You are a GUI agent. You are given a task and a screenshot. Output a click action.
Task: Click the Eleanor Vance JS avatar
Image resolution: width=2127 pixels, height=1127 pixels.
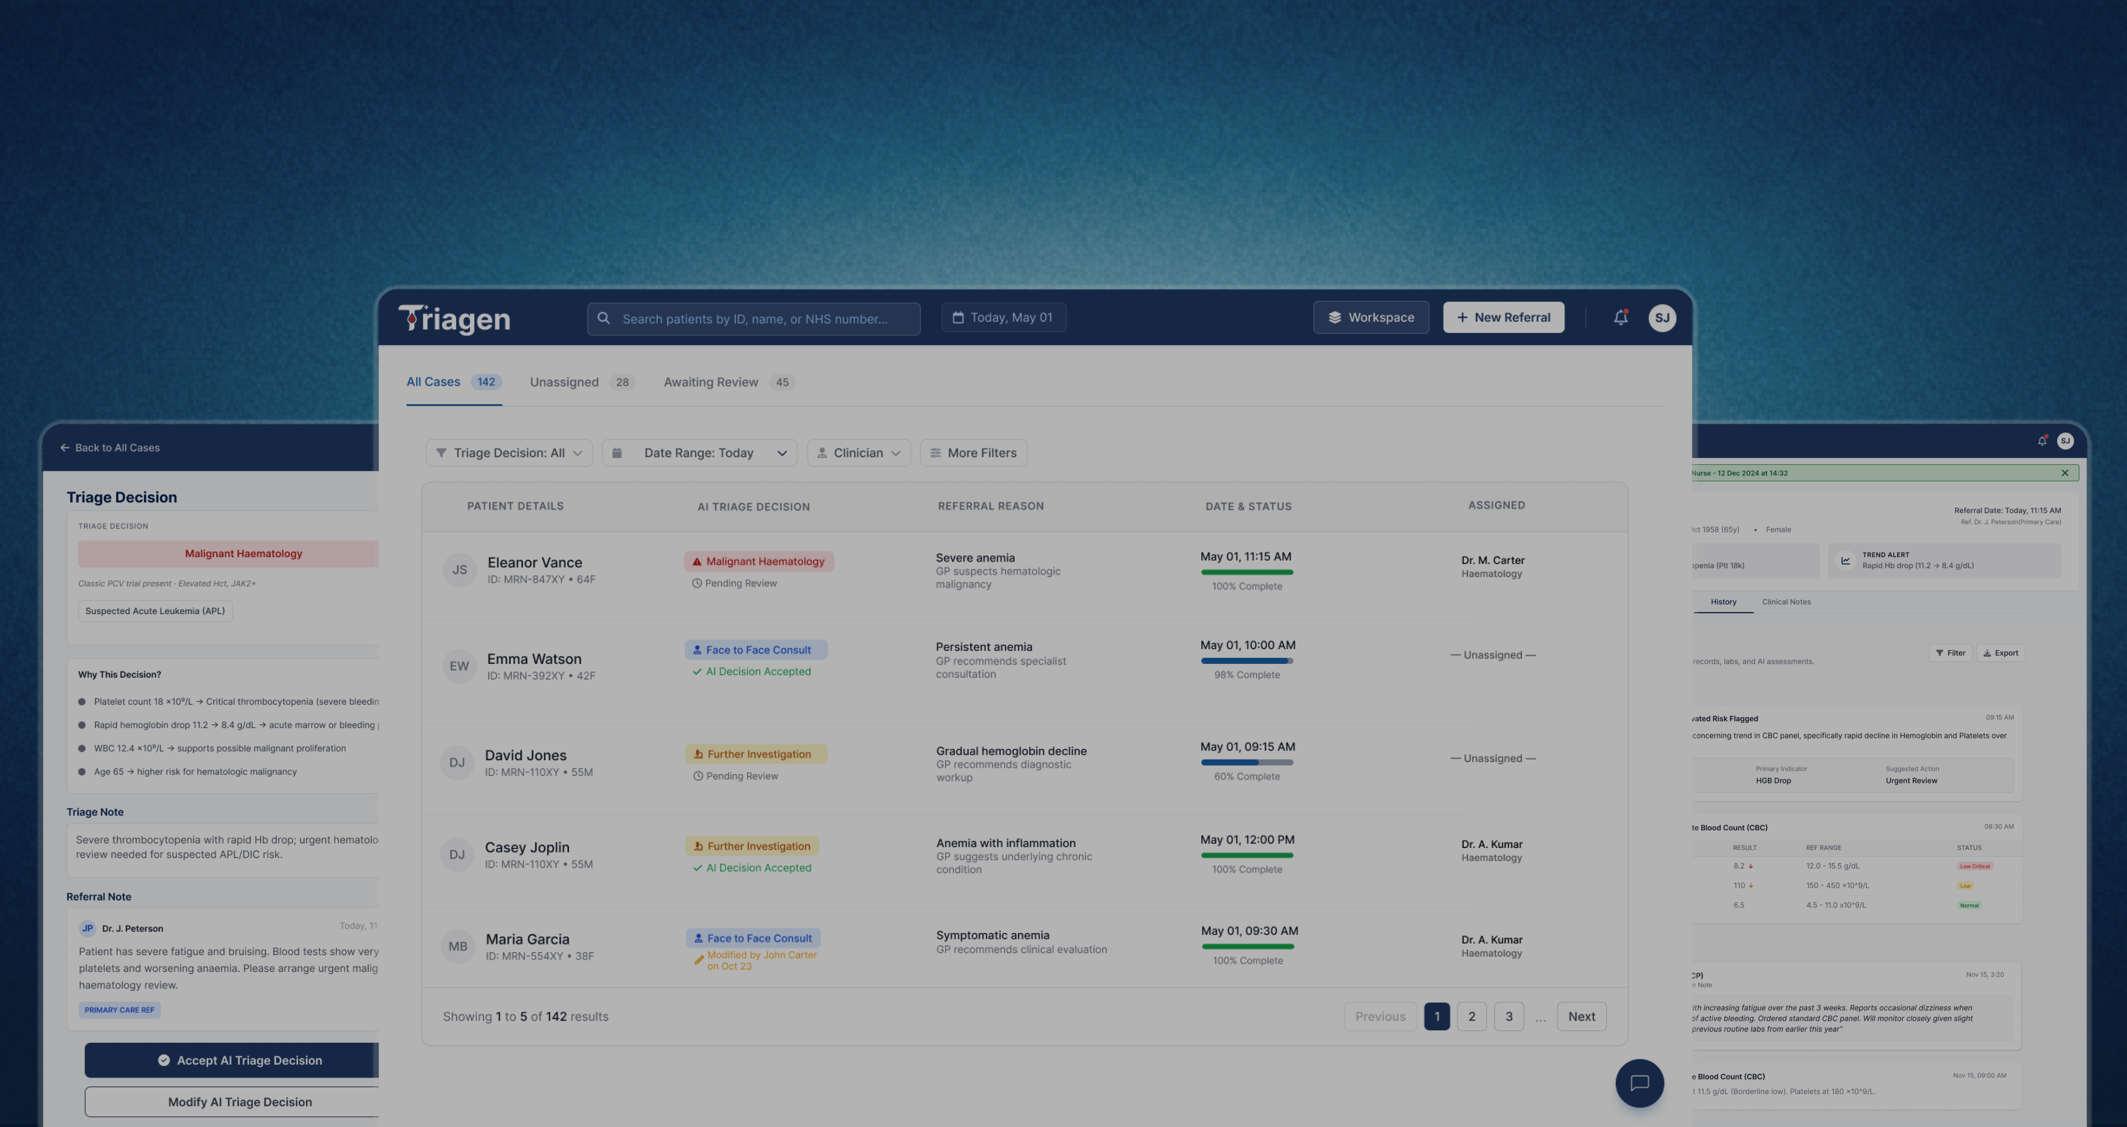pyautogui.click(x=460, y=569)
